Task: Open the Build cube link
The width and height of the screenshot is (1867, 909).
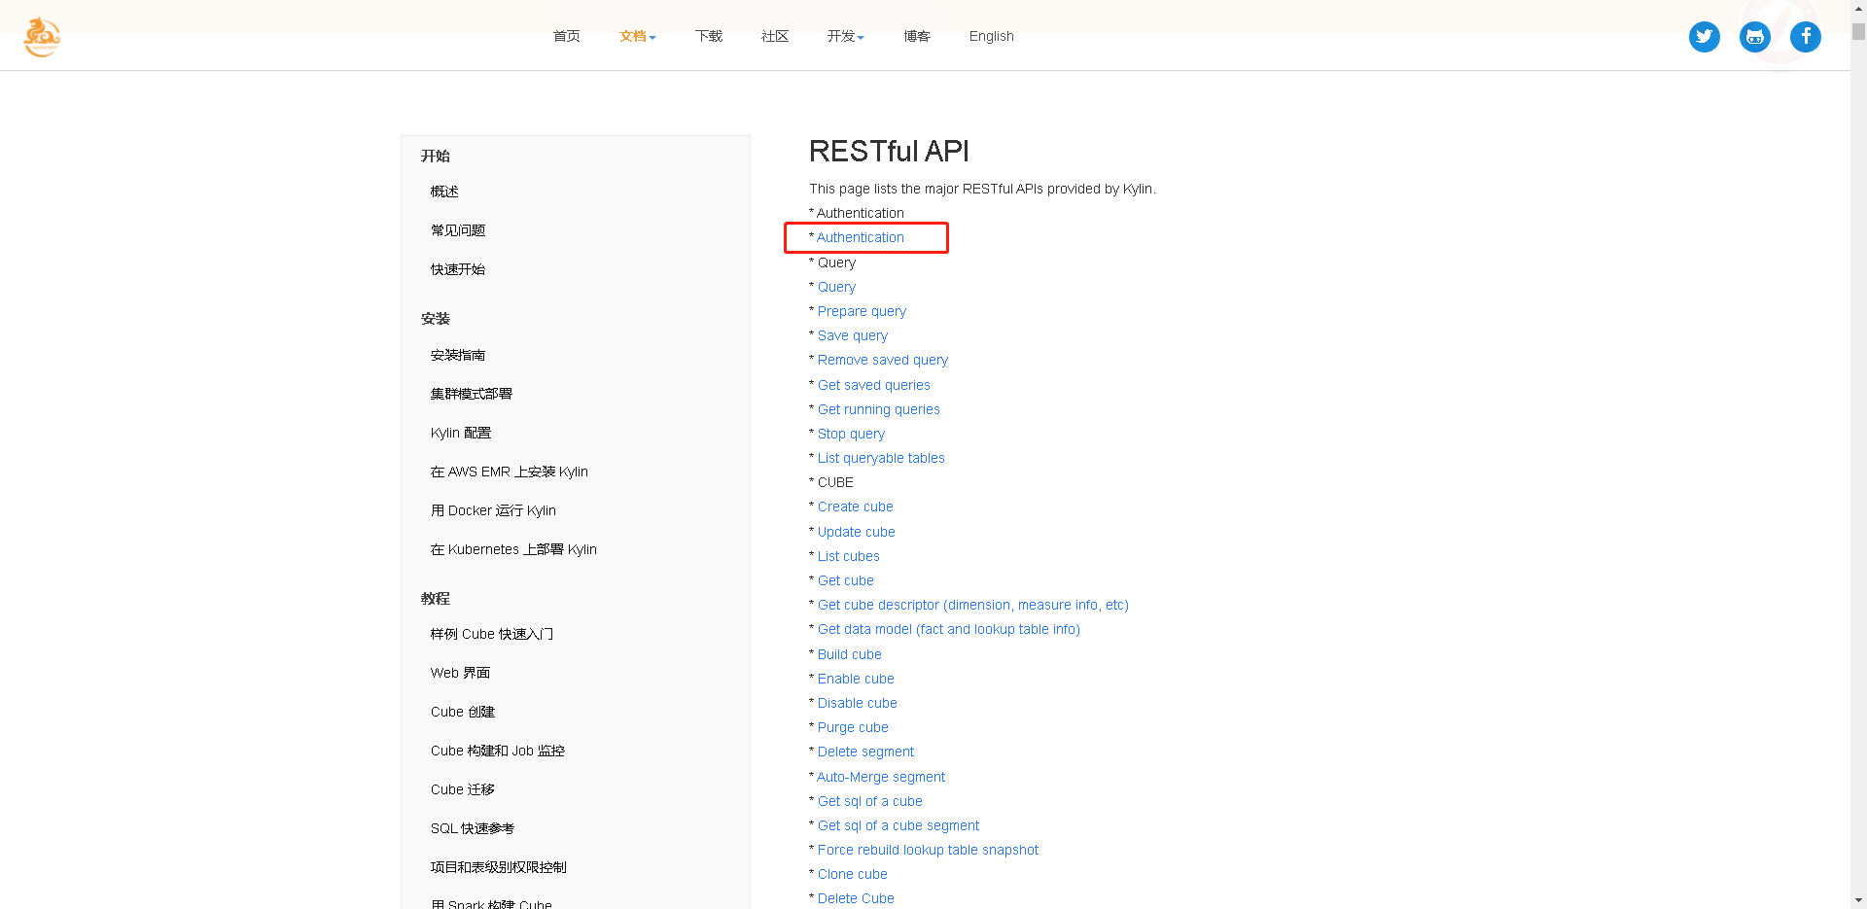Action: [849, 654]
